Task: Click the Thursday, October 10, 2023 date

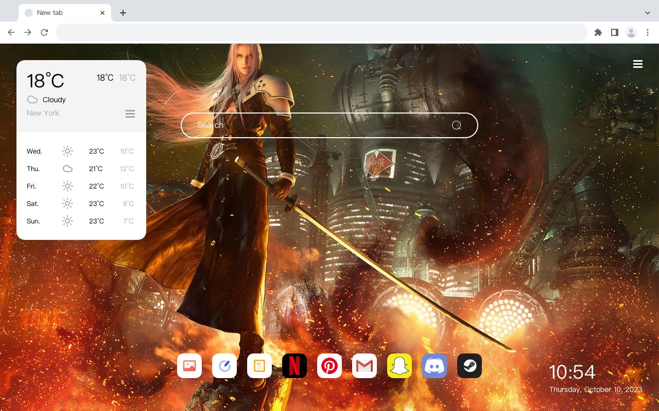Action: pyautogui.click(x=596, y=389)
